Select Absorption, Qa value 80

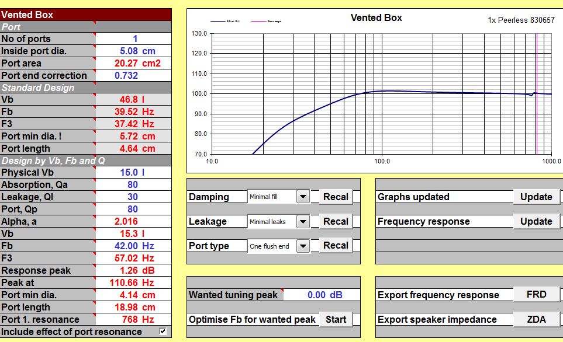pyautogui.click(x=133, y=184)
